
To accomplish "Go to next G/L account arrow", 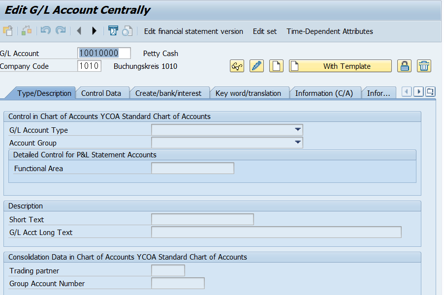I will click(95, 30).
